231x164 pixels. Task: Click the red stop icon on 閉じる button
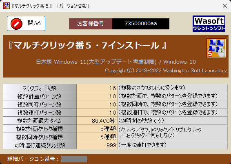[x=16, y=24]
